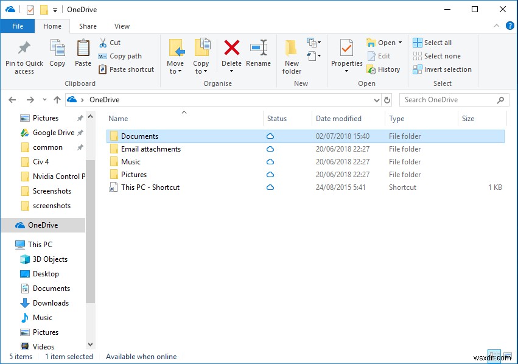Click Pin to Quick access
The image size is (518, 364).
point(24,54)
